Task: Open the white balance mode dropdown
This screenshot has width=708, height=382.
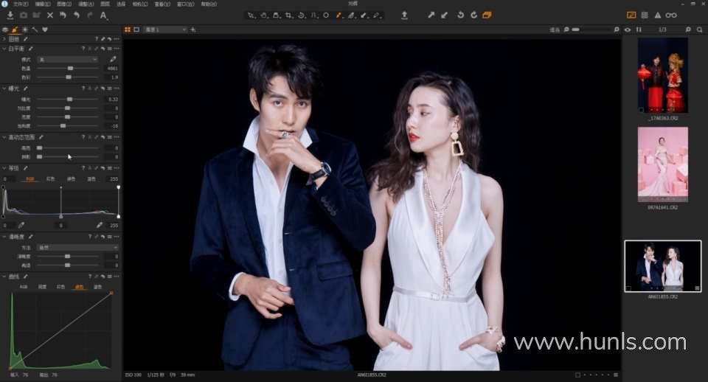Action: coord(67,59)
